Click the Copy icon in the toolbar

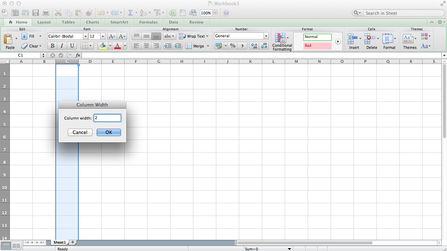[x=68, y=13]
